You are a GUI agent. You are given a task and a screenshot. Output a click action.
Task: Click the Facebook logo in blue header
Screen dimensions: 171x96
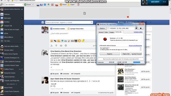(x=43, y=22)
